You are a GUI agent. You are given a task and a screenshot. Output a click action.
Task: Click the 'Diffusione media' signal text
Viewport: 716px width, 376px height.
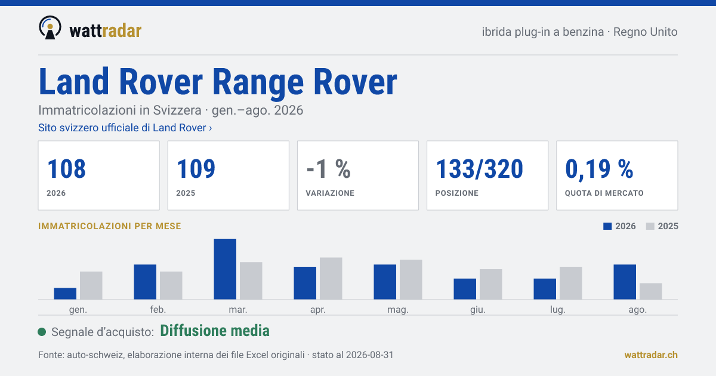click(x=215, y=331)
